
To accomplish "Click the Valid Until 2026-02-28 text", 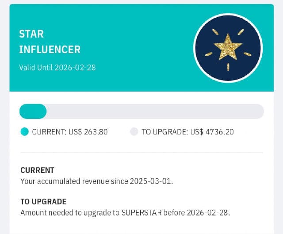I will pos(57,68).
